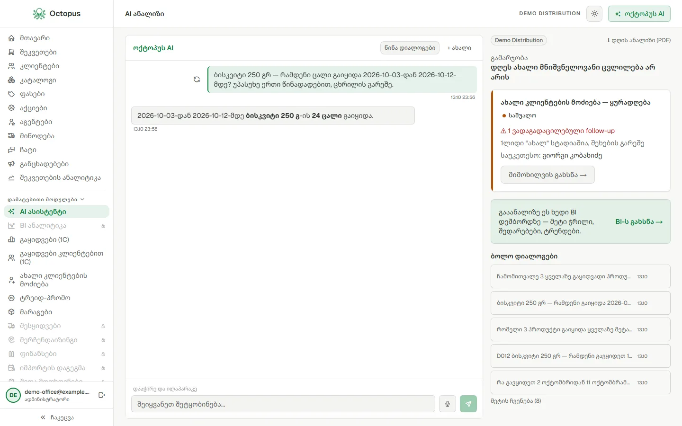The image size is (682, 426).
Task: Open შეკვეთების ანალიტიკა in sidebar
Action: coord(56,178)
